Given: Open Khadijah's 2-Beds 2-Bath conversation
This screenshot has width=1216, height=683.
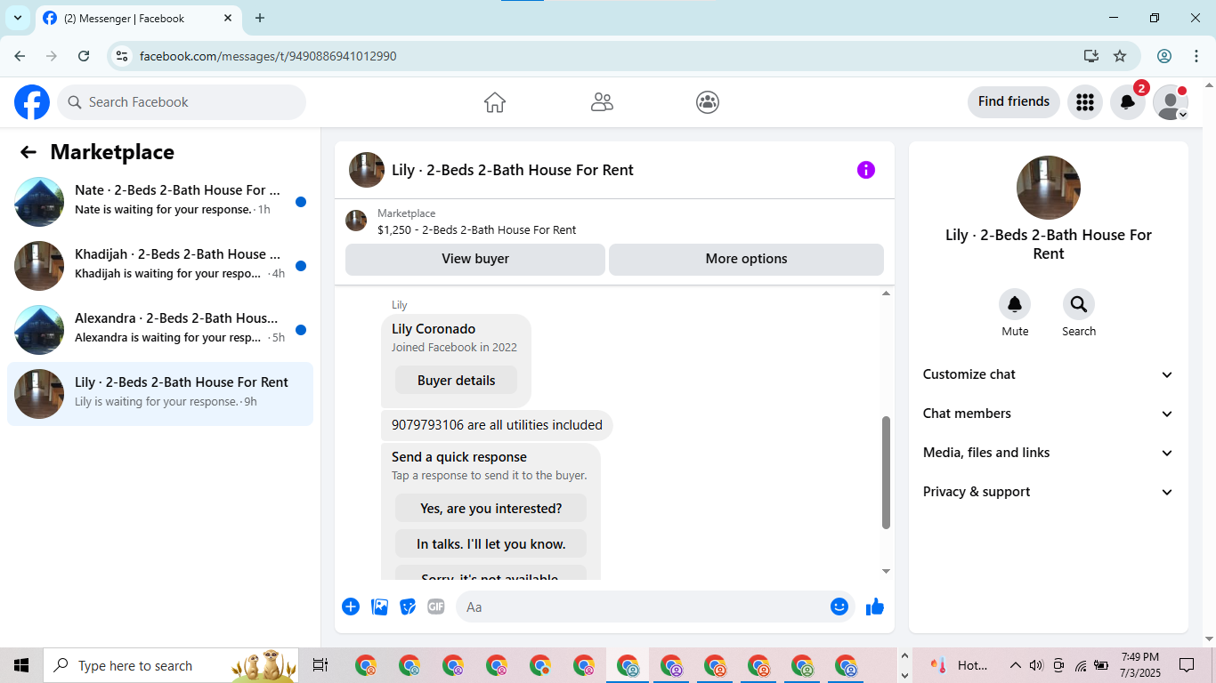Looking at the screenshot, I should pyautogui.click(x=160, y=266).
